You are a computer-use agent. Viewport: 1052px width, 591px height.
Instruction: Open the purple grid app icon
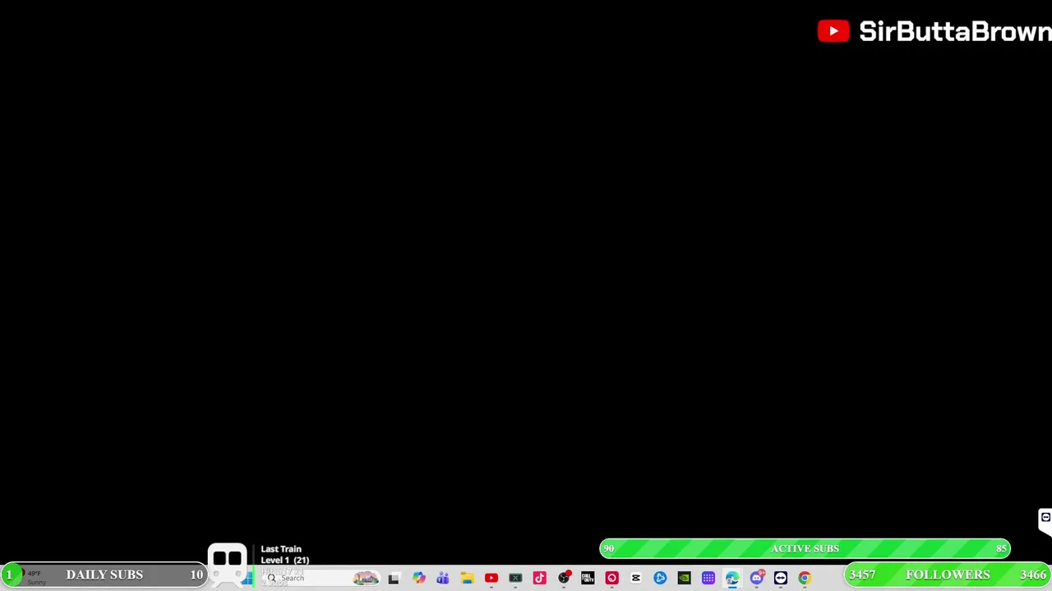tap(708, 579)
